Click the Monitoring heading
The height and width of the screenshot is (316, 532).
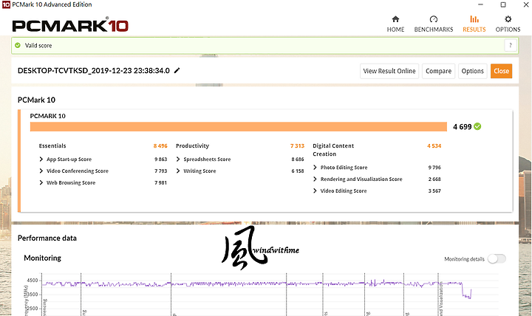[x=42, y=258]
